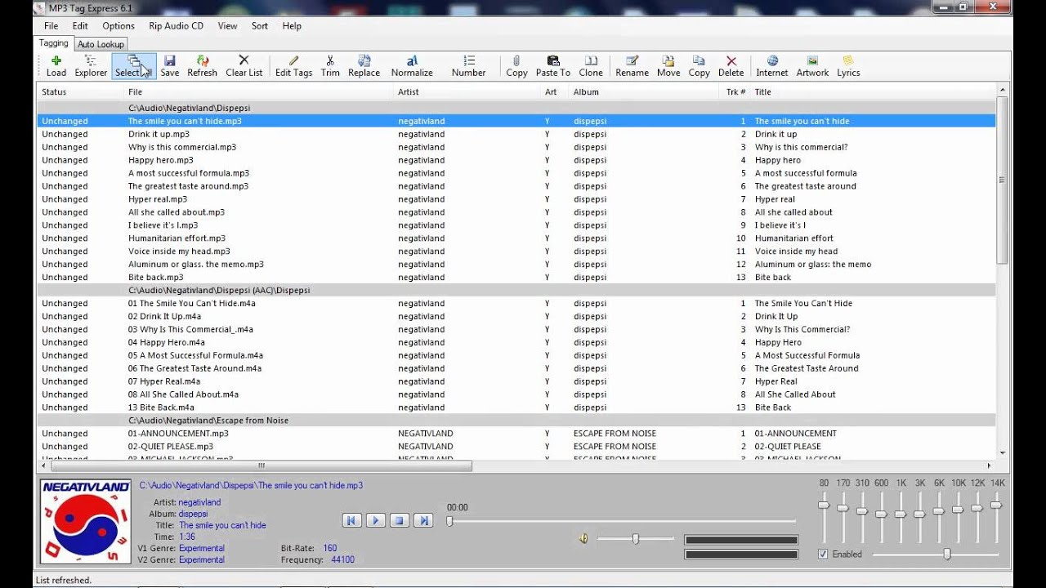Click the Paste To icon

553,65
